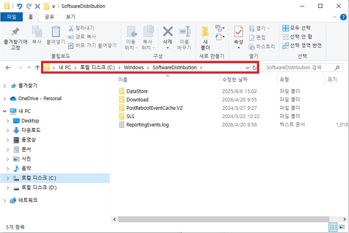Screen dimensions: 349x233
Task: Open the 이동 위치 move-to button
Action: 131,38
